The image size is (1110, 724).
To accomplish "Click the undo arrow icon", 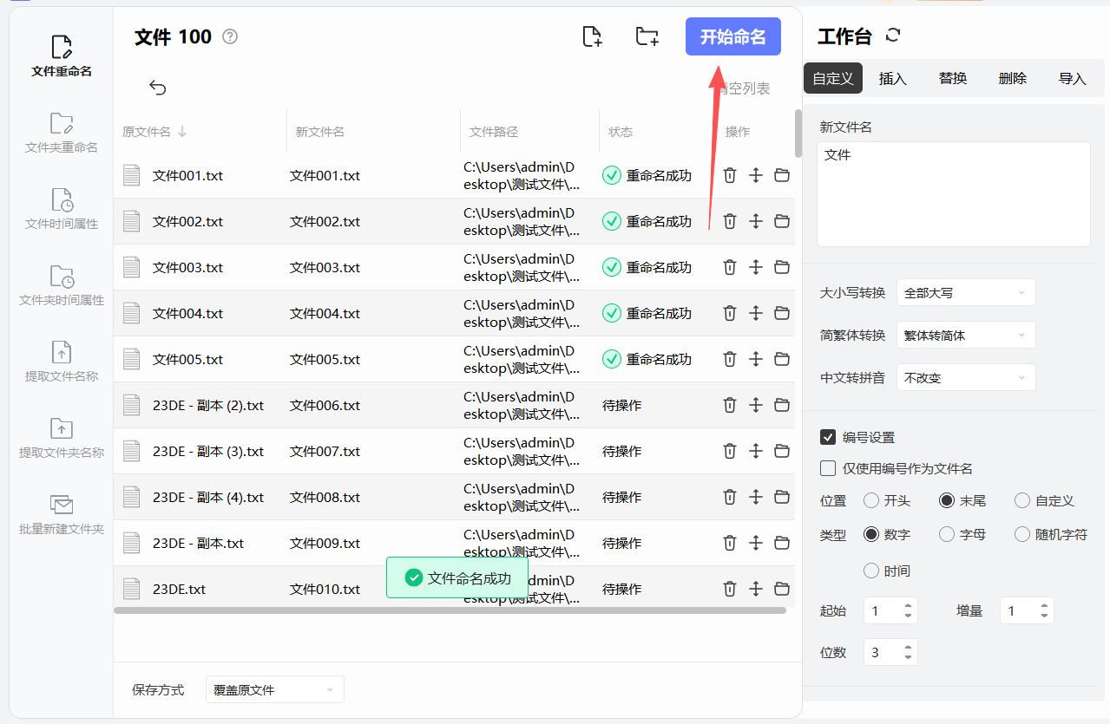I will (157, 88).
